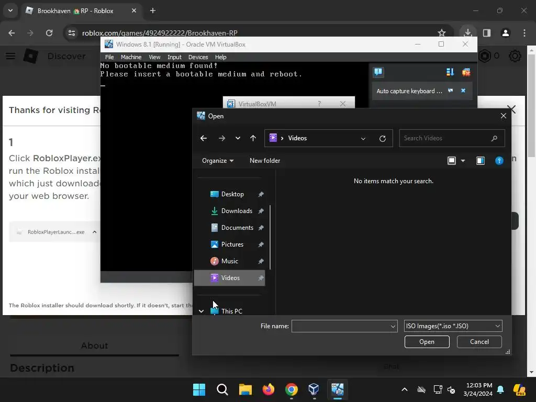Click Chrome back navigation arrow
The image size is (536, 402).
coord(12,33)
